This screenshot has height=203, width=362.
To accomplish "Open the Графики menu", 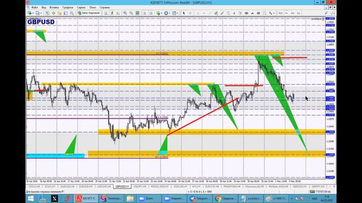I will click(x=68, y=7).
